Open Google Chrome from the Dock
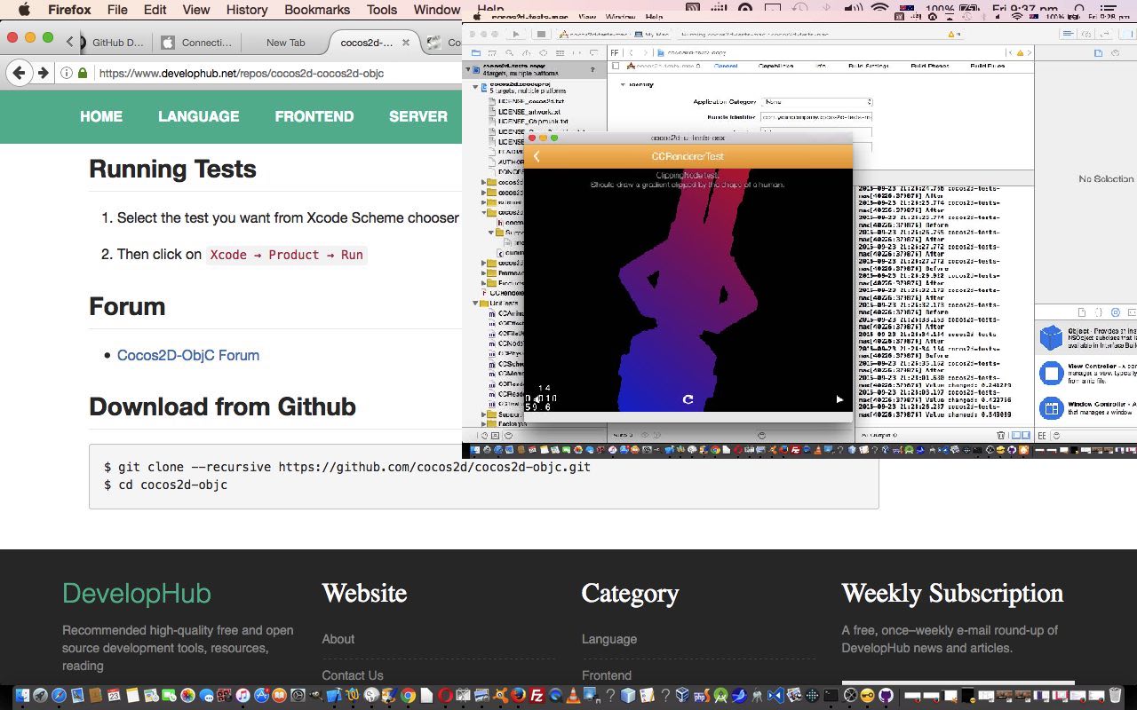1137x710 pixels. coord(408,696)
